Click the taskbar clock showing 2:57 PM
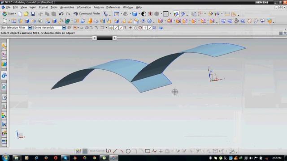This screenshot has width=287, height=161. pos(277,158)
